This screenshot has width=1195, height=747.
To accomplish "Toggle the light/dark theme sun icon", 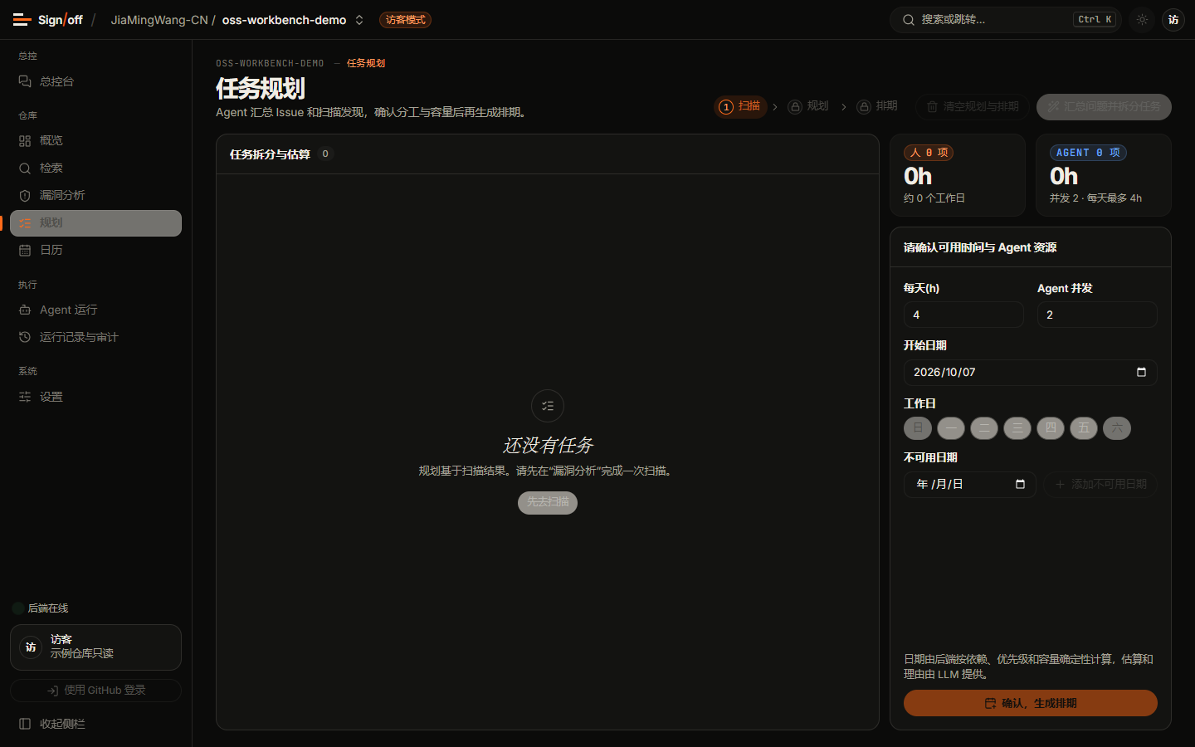I will click(x=1143, y=20).
